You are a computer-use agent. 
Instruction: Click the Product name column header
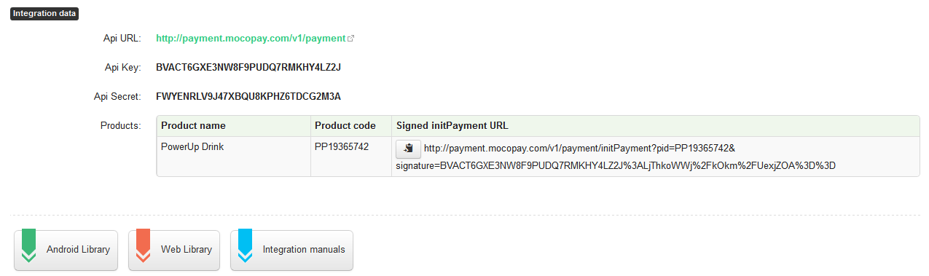193,126
